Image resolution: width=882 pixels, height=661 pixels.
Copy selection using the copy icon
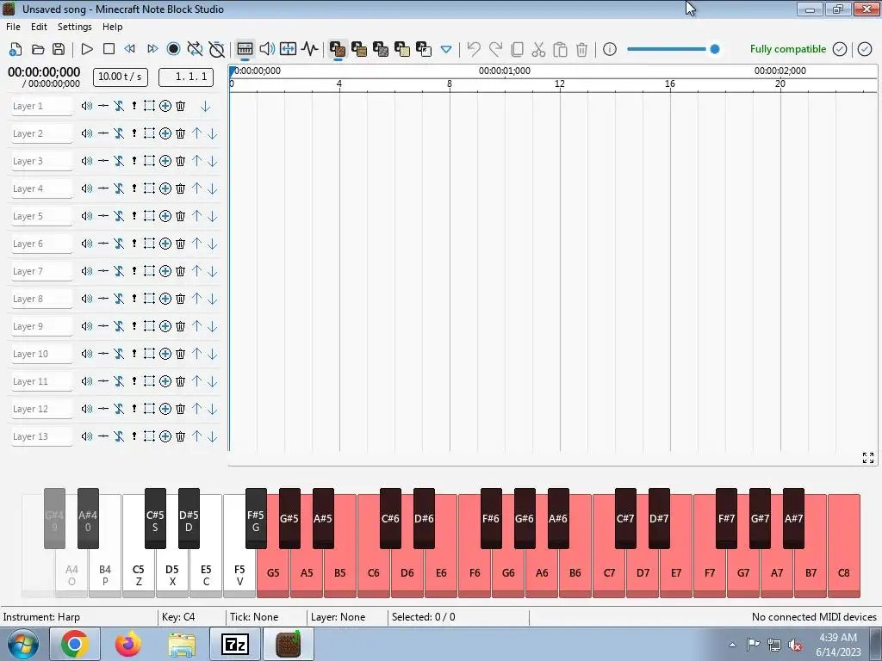(517, 49)
